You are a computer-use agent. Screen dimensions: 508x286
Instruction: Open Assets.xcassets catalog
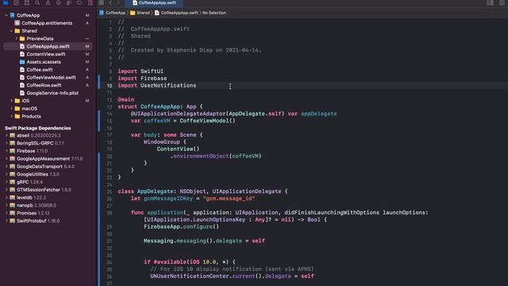click(x=48, y=62)
